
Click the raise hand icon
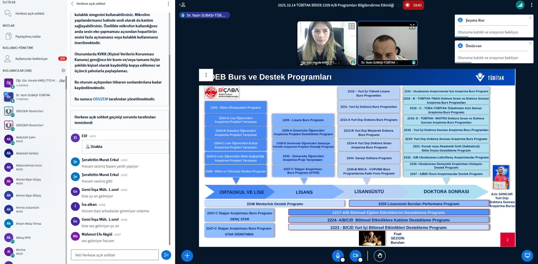380,256
